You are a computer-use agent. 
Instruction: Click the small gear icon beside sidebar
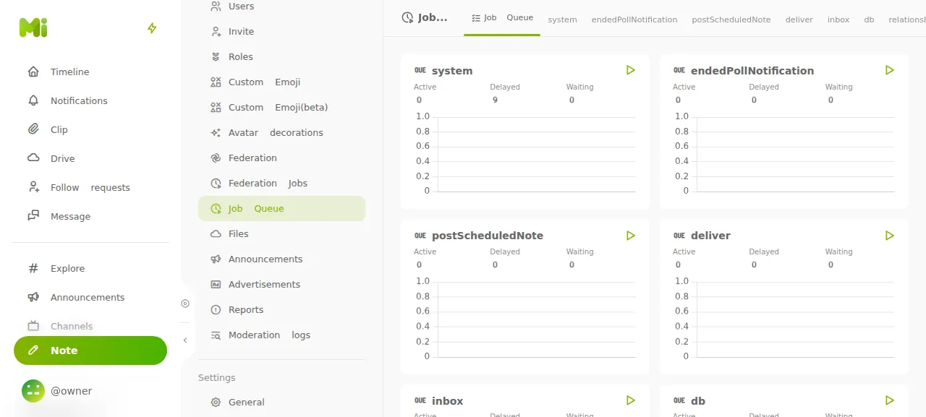[185, 304]
